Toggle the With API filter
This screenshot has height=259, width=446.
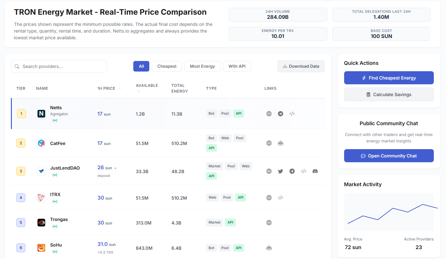pos(237,66)
